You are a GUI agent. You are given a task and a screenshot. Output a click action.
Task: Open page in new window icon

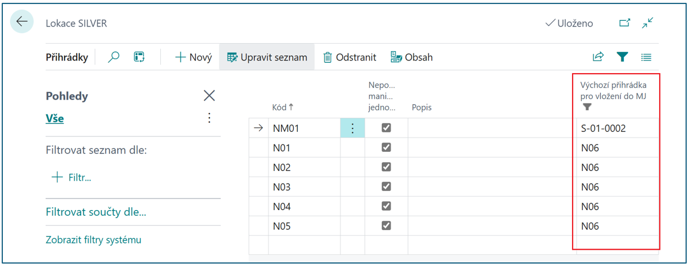tap(624, 23)
